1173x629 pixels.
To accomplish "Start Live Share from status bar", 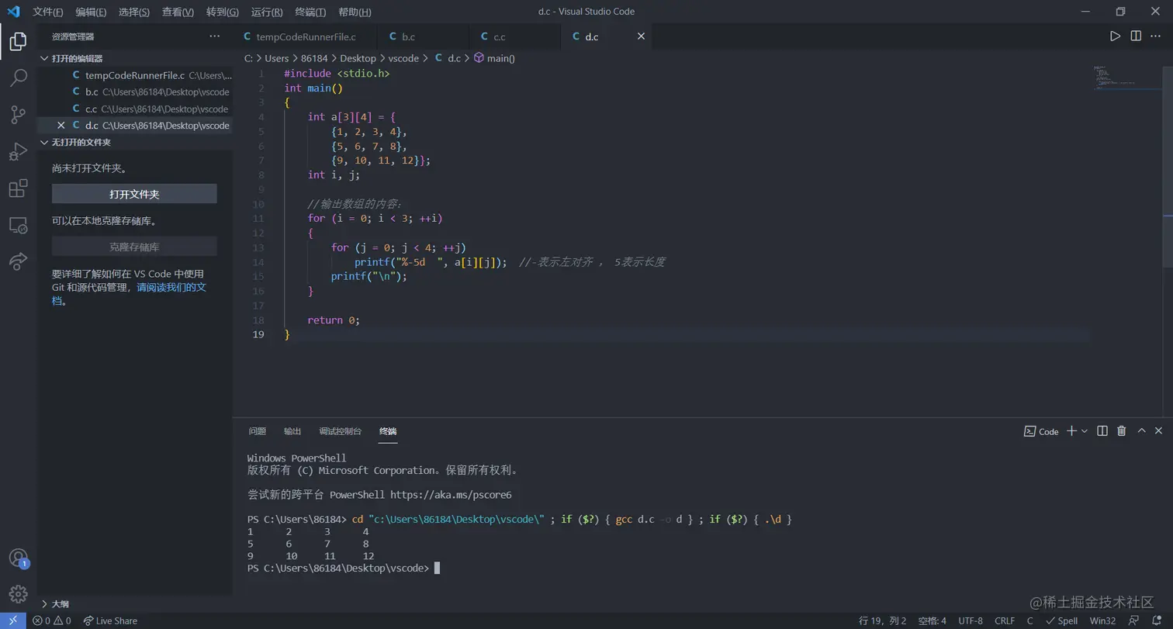I will point(110,620).
